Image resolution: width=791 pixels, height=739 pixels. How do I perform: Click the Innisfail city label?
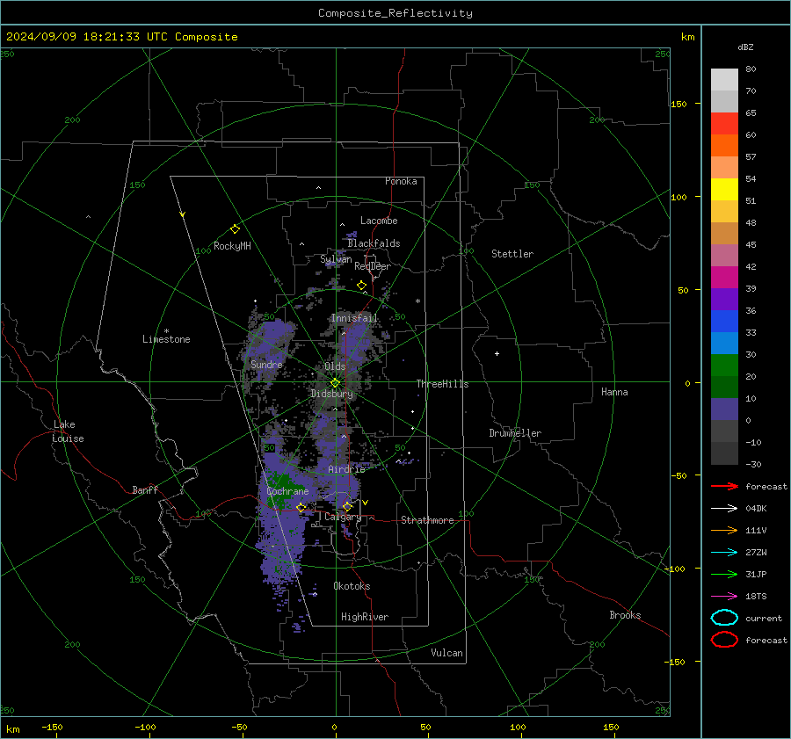[354, 318]
